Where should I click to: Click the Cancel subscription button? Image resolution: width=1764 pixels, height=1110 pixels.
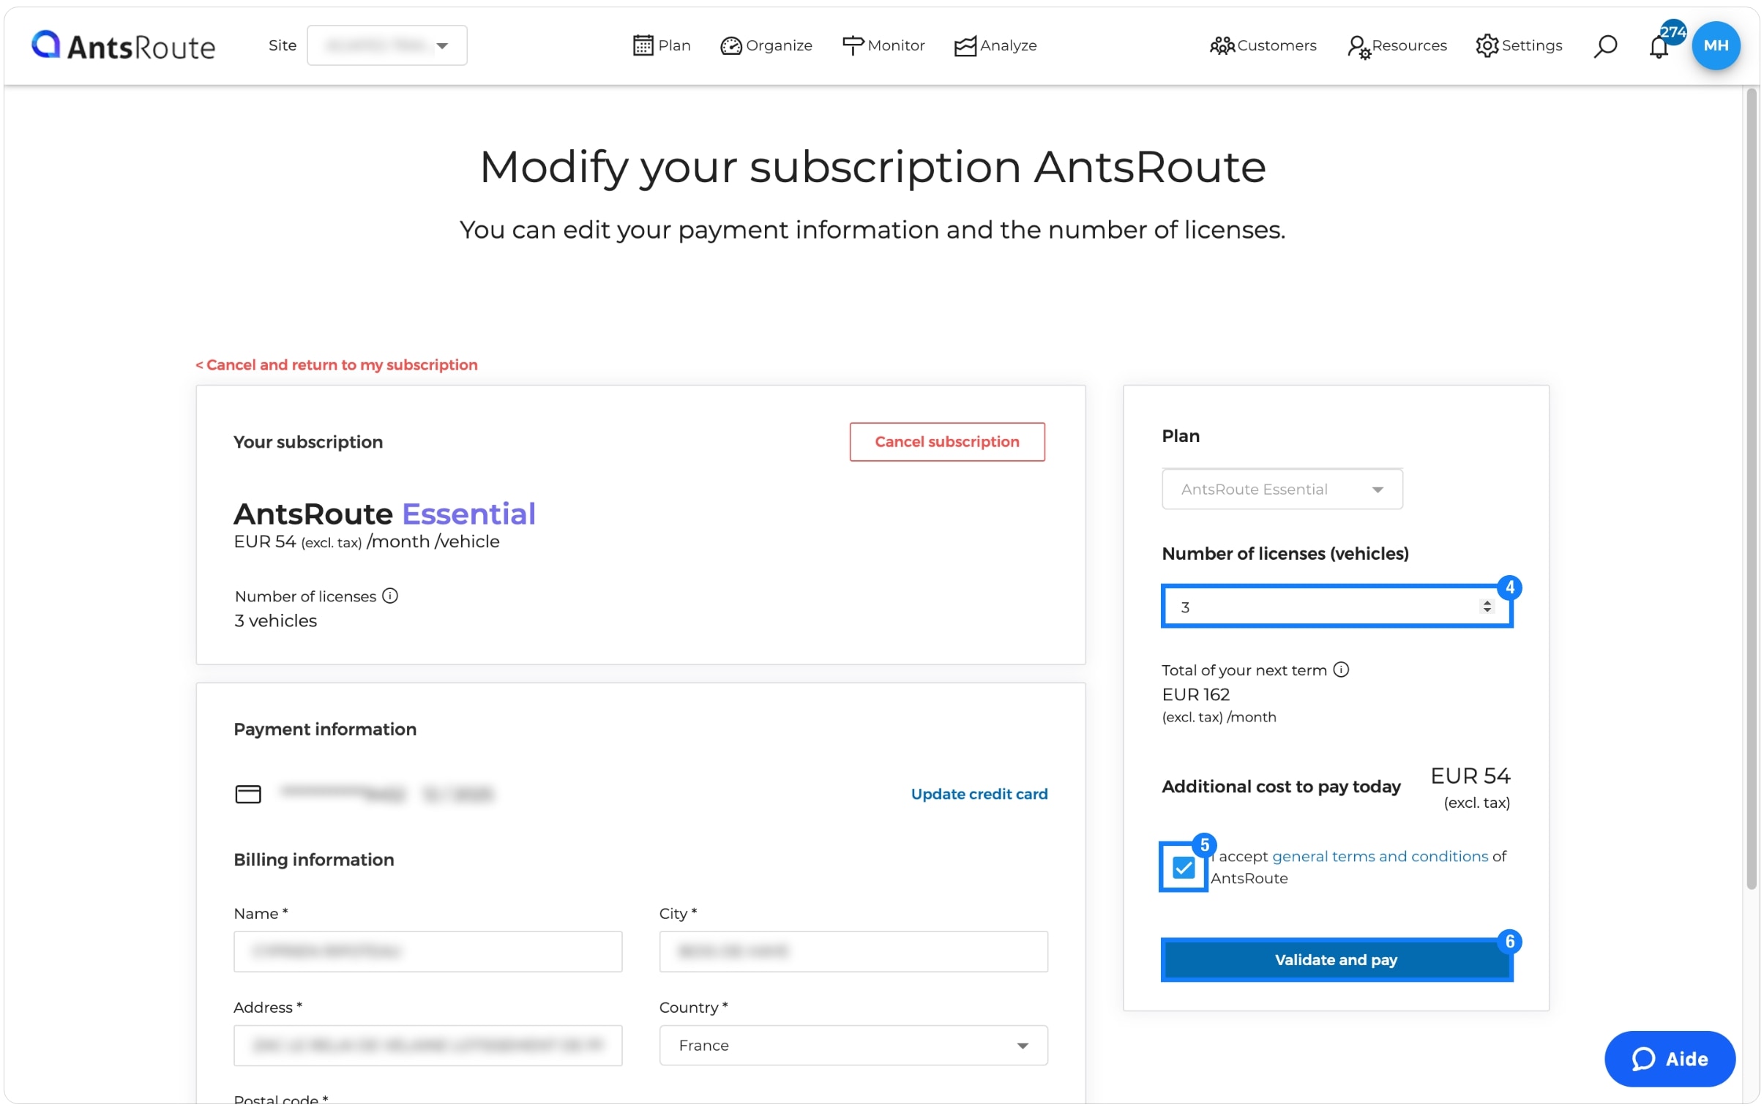pos(947,441)
